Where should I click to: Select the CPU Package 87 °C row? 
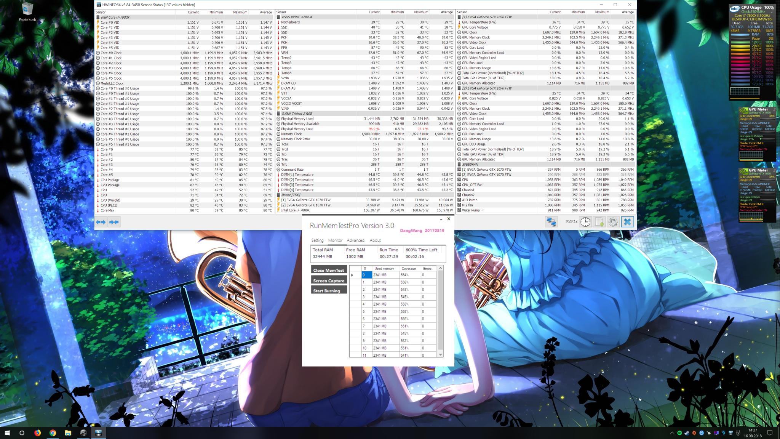[184, 185]
